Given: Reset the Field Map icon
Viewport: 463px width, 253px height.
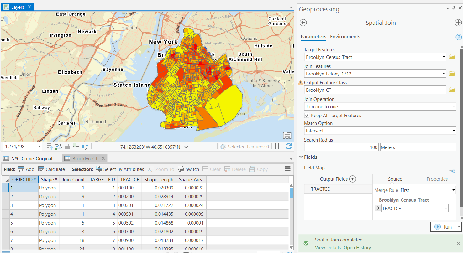Looking at the screenshot, I should [x=452, y=169].
